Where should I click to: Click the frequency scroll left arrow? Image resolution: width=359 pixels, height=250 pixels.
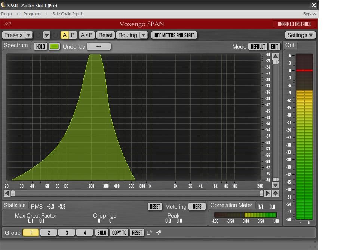click(7, 193)
